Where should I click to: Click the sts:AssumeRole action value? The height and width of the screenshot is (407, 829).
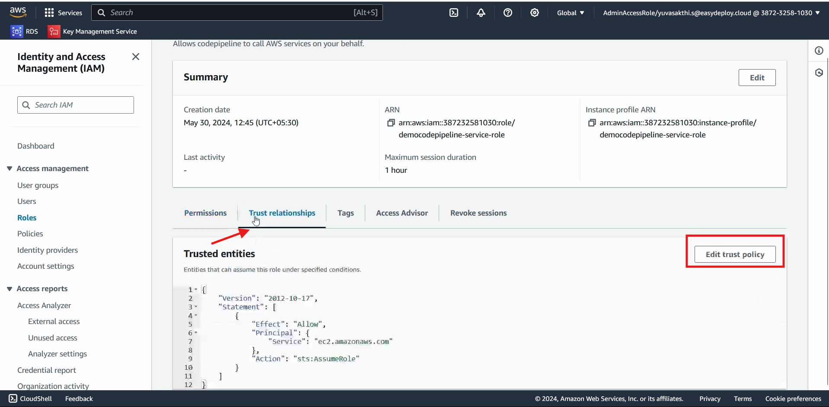326,359
